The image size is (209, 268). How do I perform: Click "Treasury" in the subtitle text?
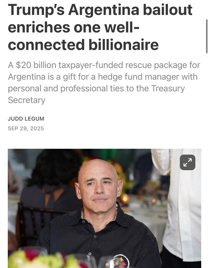[168, 88]
